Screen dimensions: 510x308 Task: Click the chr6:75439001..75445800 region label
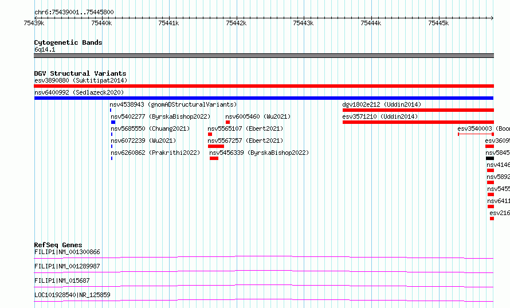(74, 12)
